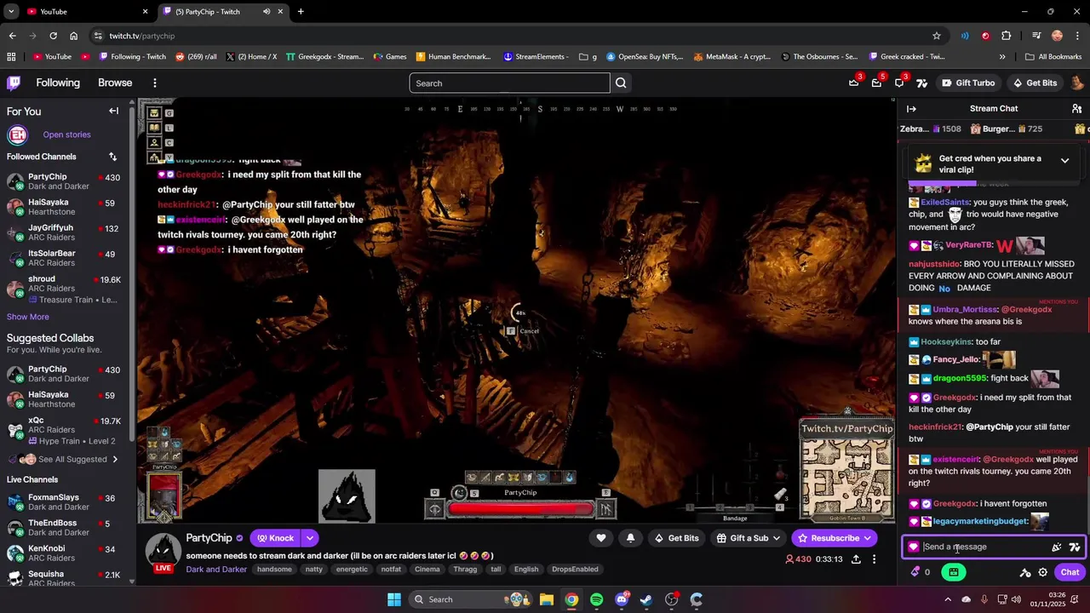The width and height of the screenshot is (1090, 613).
Task: Click the Twitch Search field
Action: pos(509,83)
